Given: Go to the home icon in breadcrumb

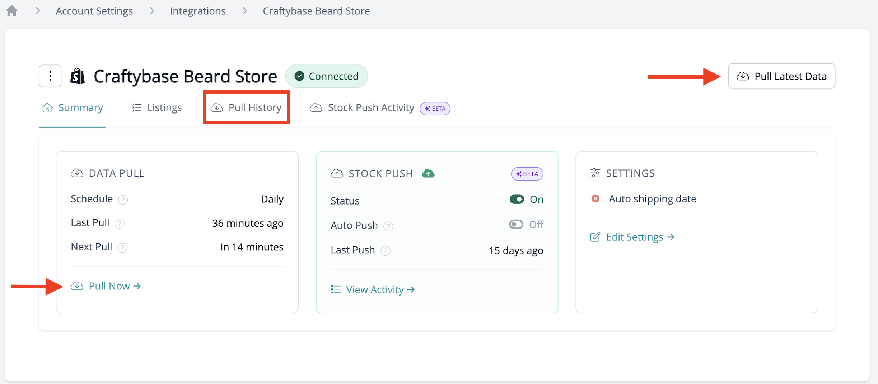Looking at the screenshot, I should [12, 11].
